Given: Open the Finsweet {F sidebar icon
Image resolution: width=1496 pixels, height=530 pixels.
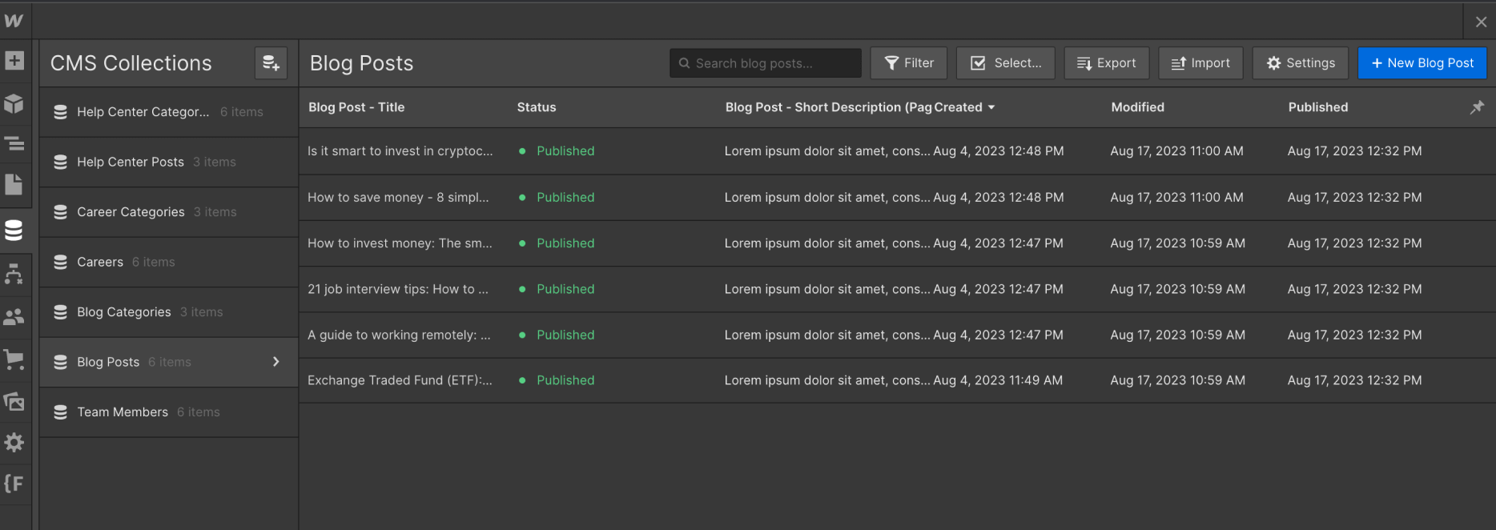Looking at the screenshot, I should point(14,484).
